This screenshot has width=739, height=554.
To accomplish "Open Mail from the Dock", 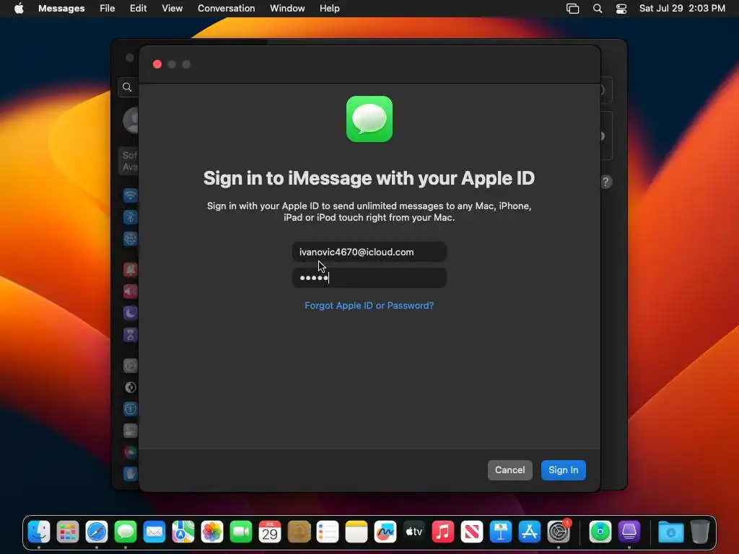I will [x=154, y=532].
